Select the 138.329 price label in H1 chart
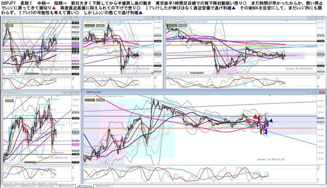 click(x=158, y=66)
